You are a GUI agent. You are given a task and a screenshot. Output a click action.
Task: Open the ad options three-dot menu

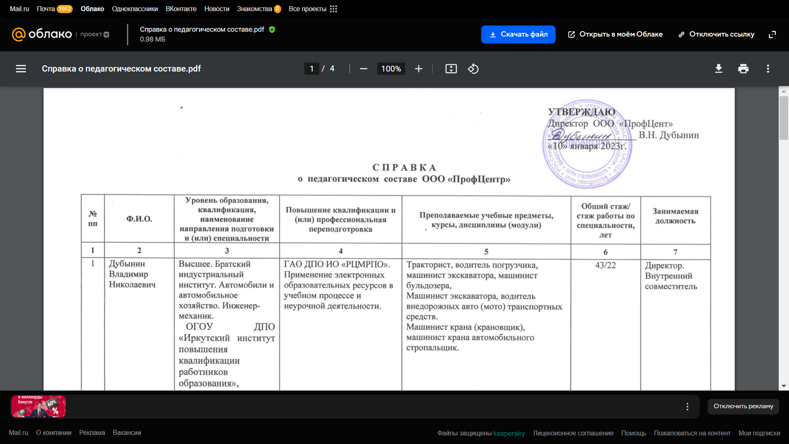tap(688, 406)
